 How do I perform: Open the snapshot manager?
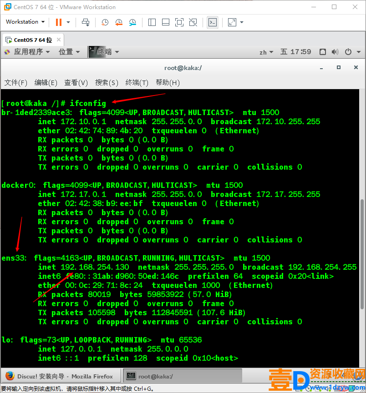tap(132, 22)
